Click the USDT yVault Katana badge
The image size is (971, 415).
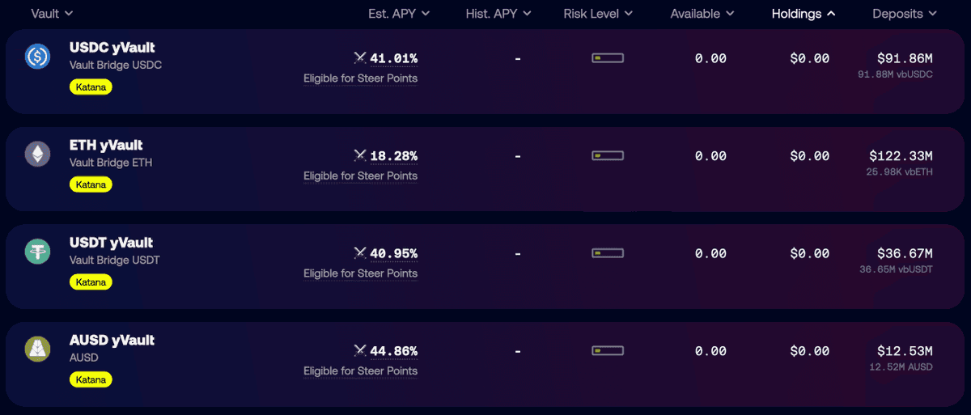[x=91, y=282]
